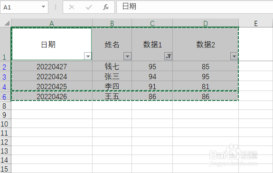Click the Cancel (X) formula bar icon
This screenshot has width=273, height=173.
[72, 7]
